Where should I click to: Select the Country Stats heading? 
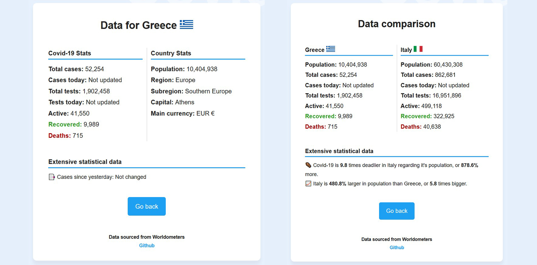(x=171, y=53)
